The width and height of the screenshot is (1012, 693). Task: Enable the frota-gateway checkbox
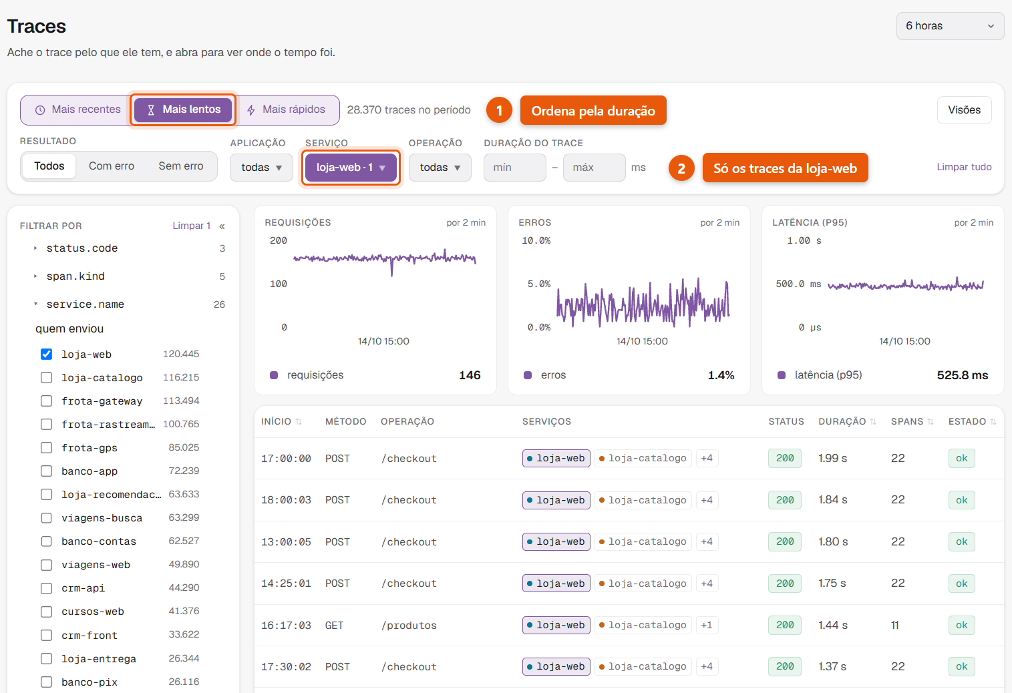46,401
